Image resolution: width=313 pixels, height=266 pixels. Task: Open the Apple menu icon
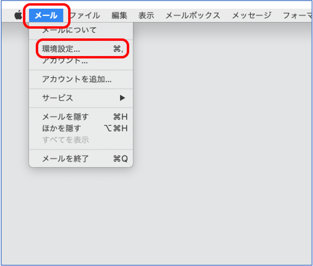pyautogui.click(x=18, y=15)
